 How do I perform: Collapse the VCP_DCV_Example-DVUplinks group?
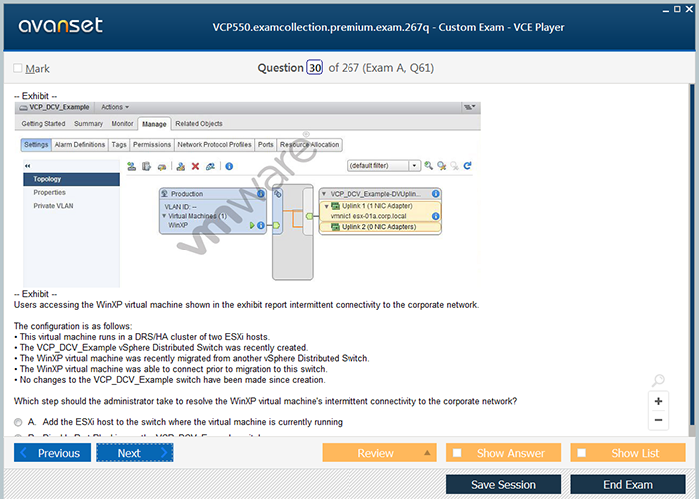pos(324,194)
